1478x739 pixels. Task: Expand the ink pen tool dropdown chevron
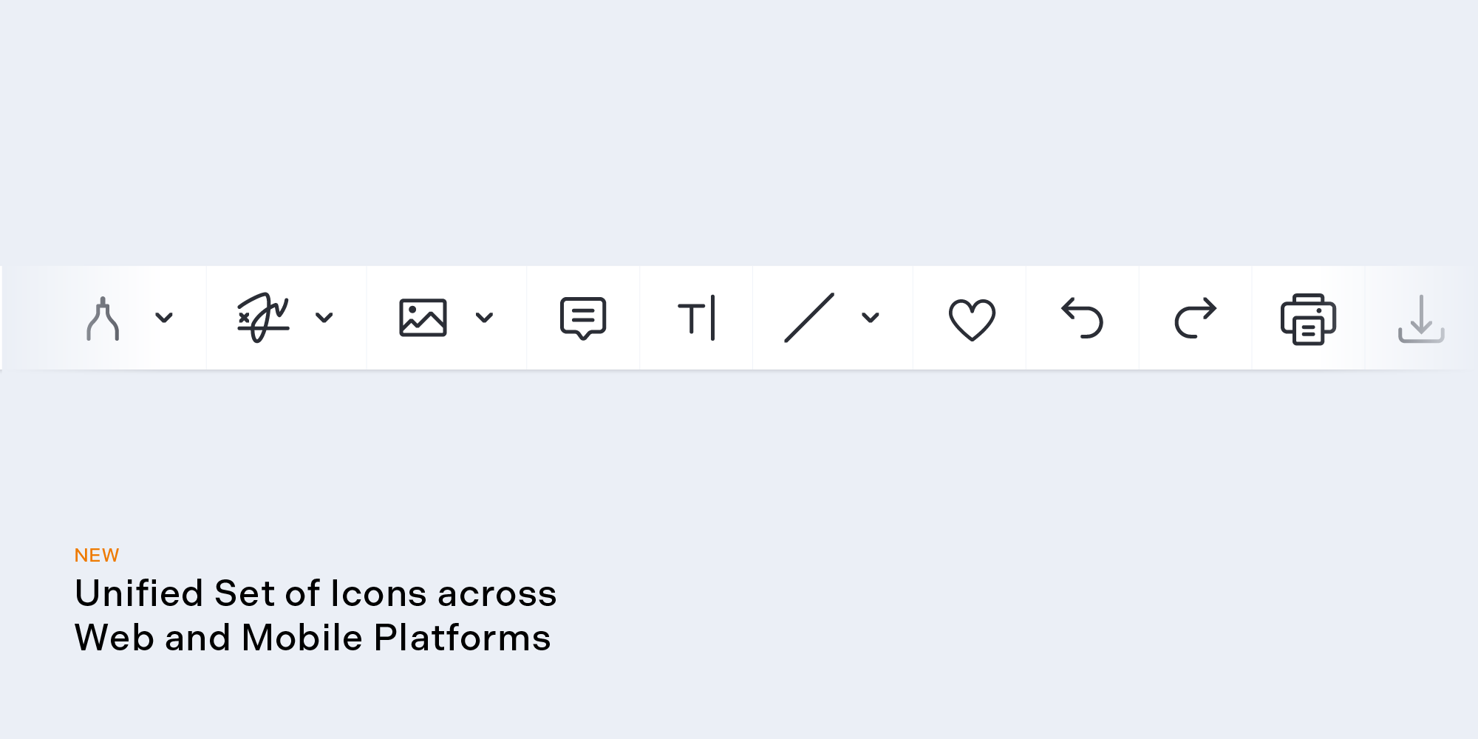[x=164, y=318]
